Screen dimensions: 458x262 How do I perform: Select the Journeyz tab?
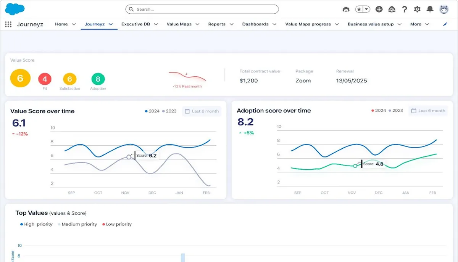94,24
